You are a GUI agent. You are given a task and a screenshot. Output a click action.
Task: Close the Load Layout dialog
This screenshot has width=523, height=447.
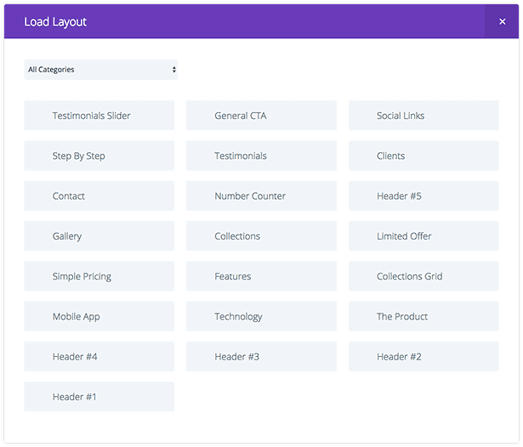(x=502, y=22)
